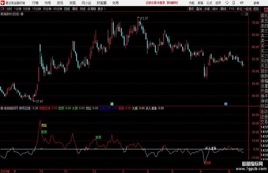Click the 证券交易未登录 login status link
This screenshot has width=268, height=173.
point(155,3)
